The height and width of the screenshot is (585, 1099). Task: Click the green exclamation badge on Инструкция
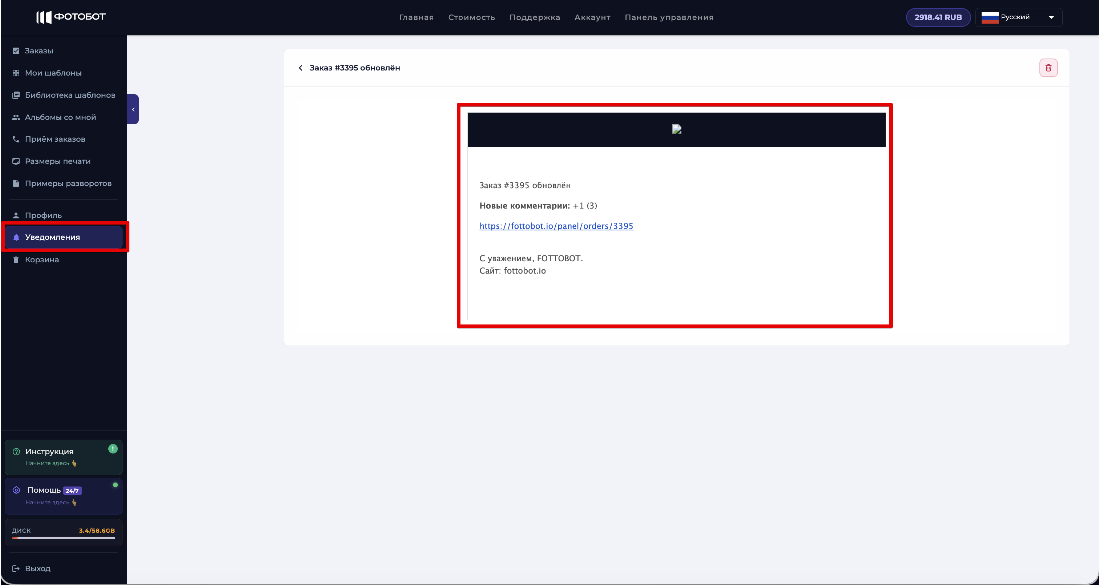tap(113, 448)
